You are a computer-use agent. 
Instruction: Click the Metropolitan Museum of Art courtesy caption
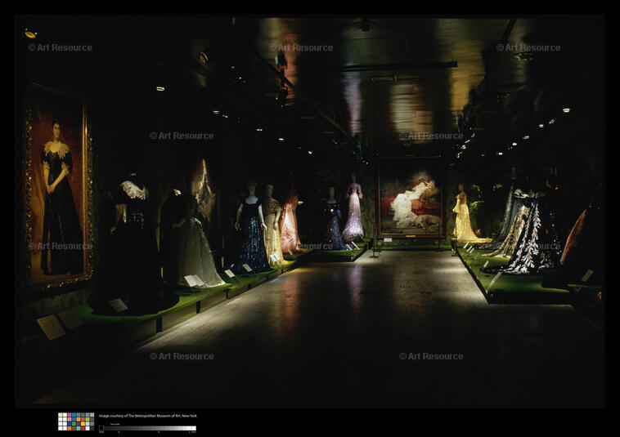pyautogui.click(x=147, y=416)
